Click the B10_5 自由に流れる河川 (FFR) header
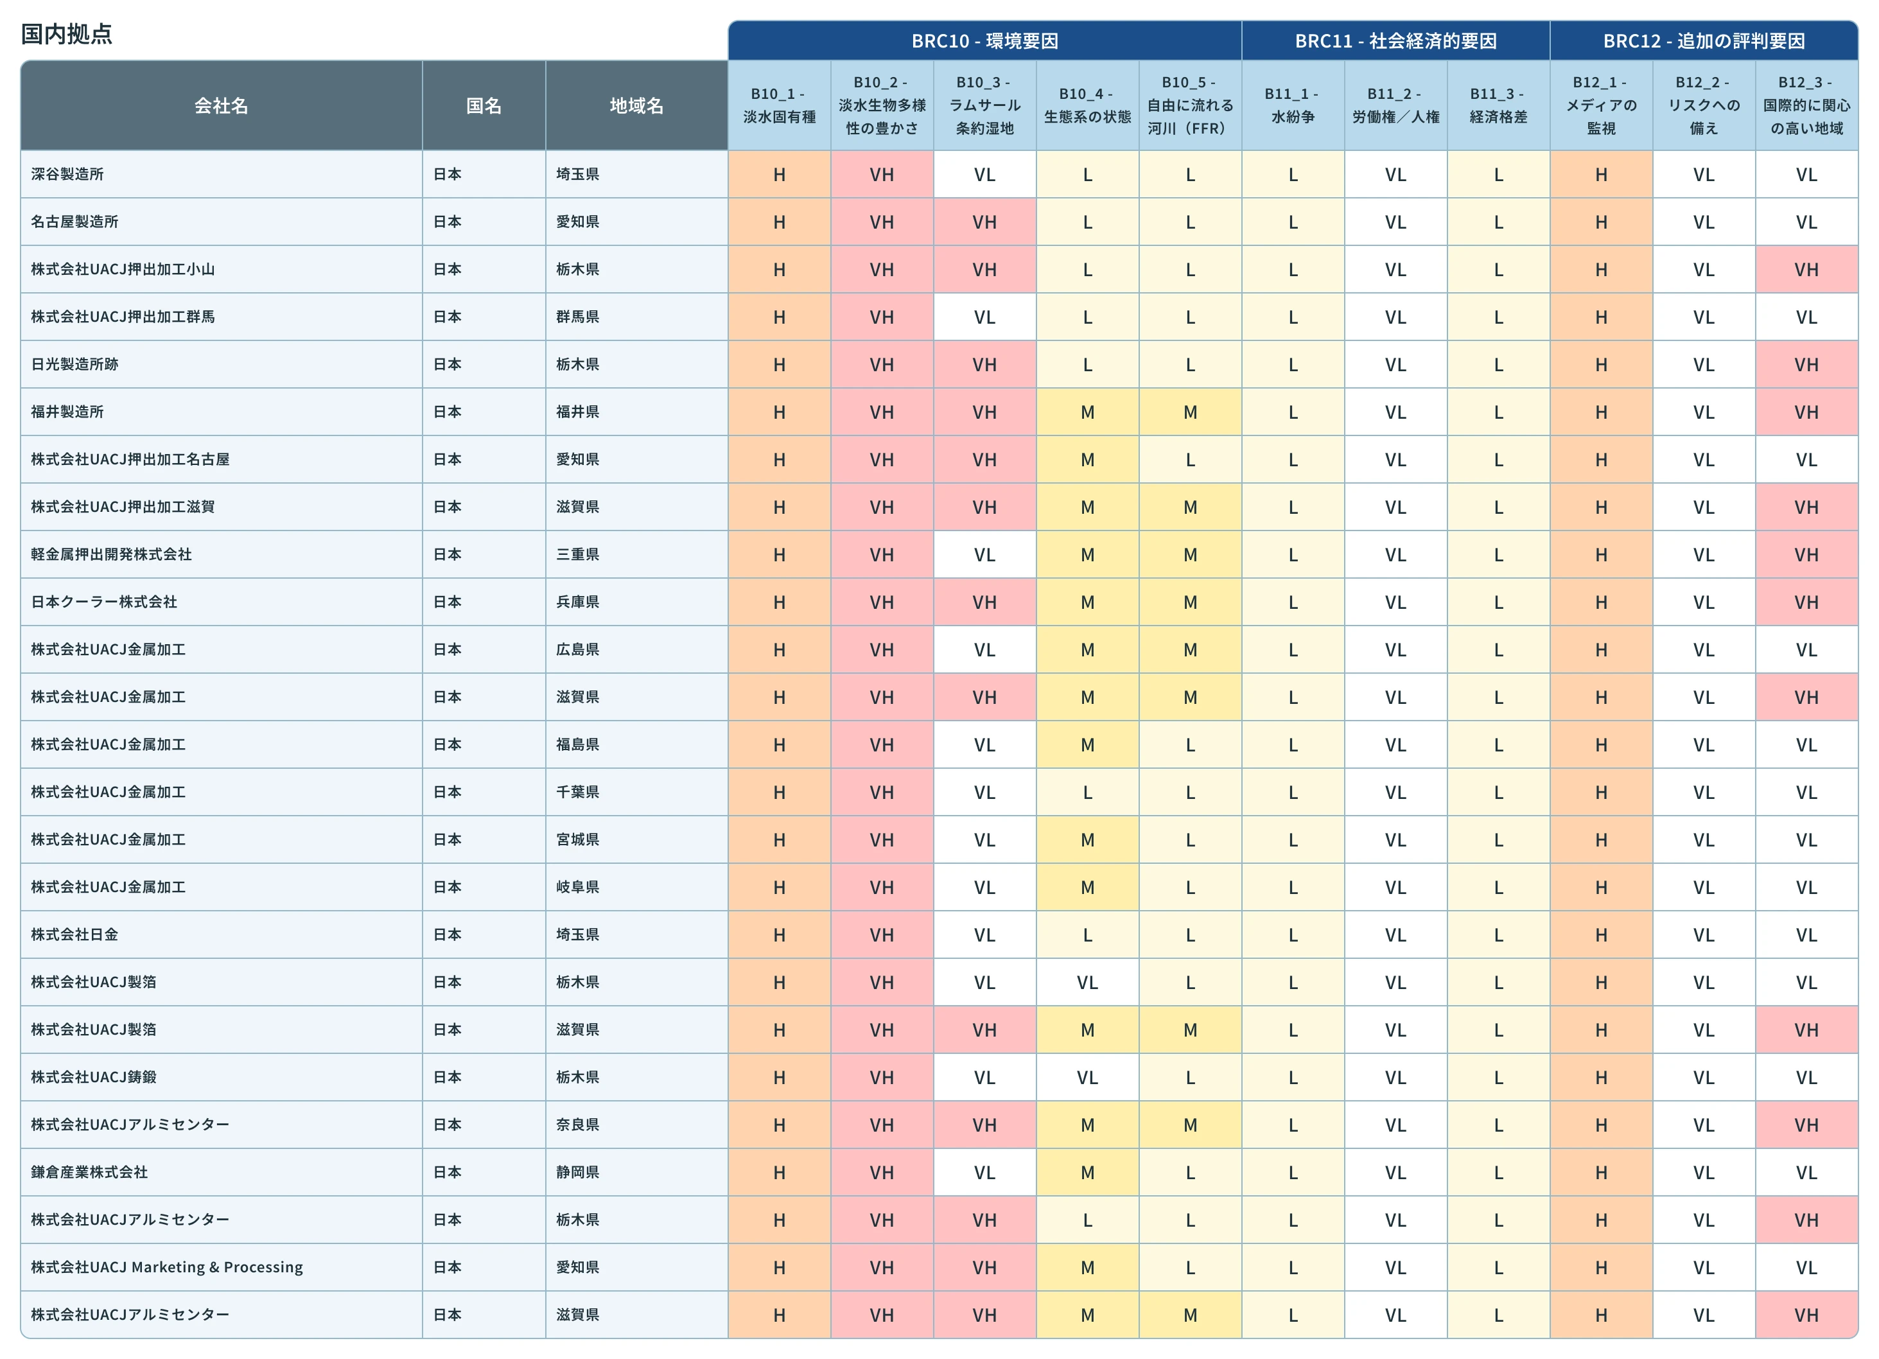 [1191, 105]
